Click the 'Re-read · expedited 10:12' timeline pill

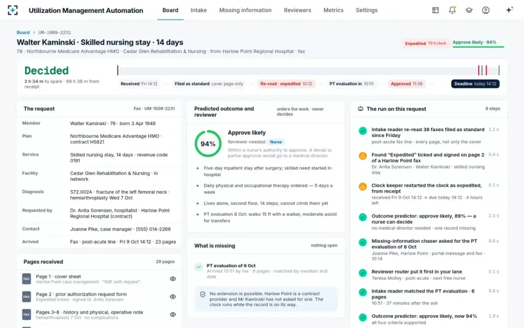click(286, 84)
